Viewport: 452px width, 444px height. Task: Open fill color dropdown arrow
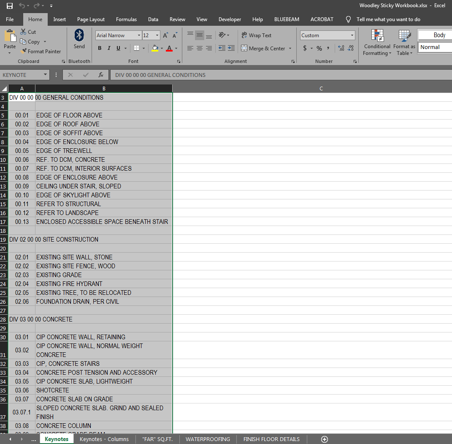[162, 49]
